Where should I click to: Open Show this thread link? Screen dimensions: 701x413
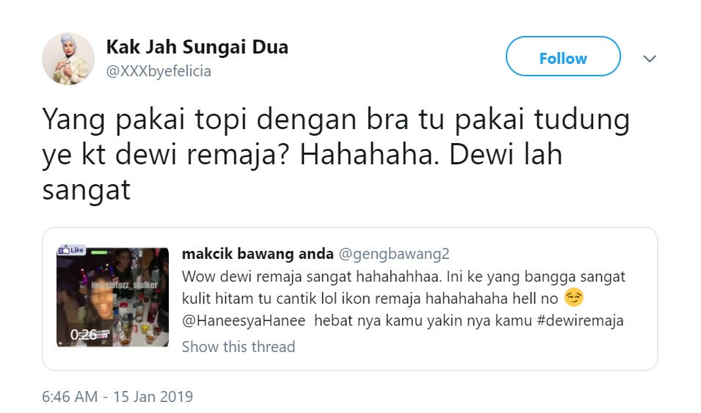coord(239,347)
